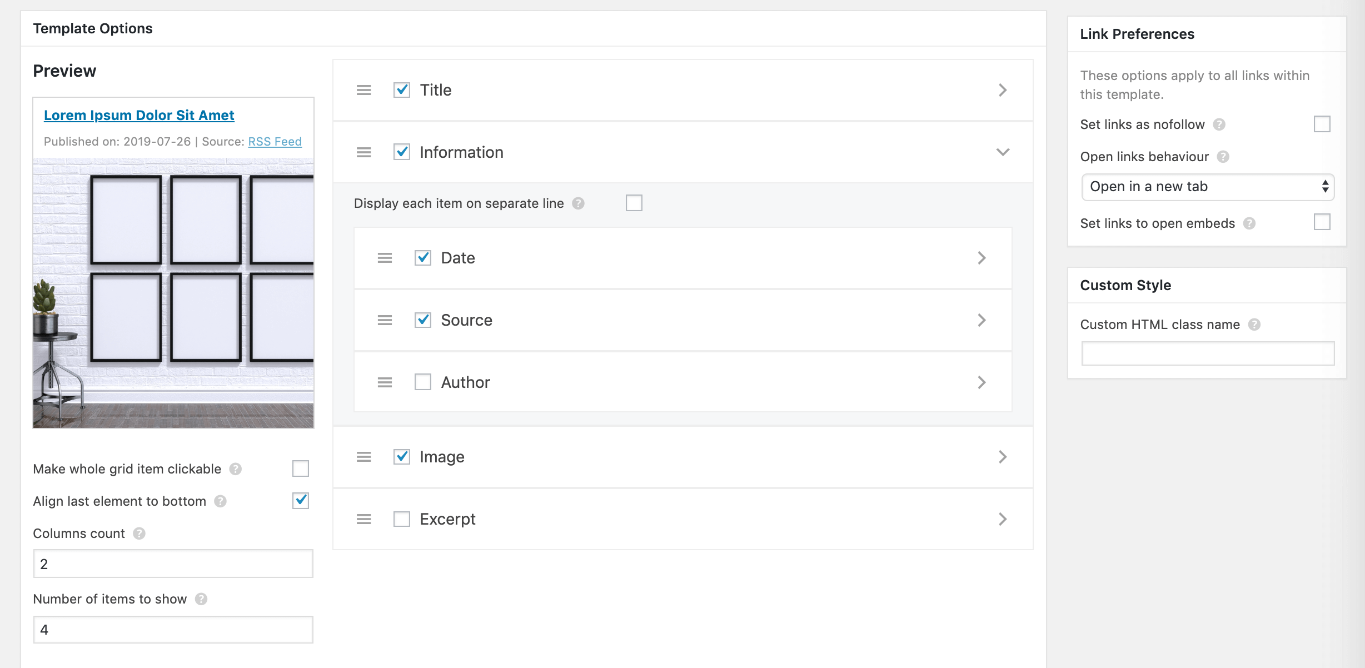
Task: Click the drag handle beside Date
Action: tap(385, 258)
